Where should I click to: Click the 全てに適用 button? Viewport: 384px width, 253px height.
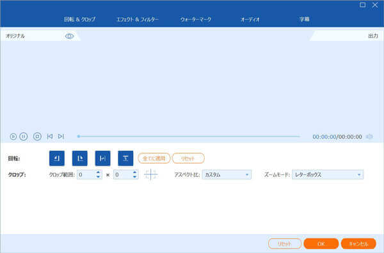[154, 158]
